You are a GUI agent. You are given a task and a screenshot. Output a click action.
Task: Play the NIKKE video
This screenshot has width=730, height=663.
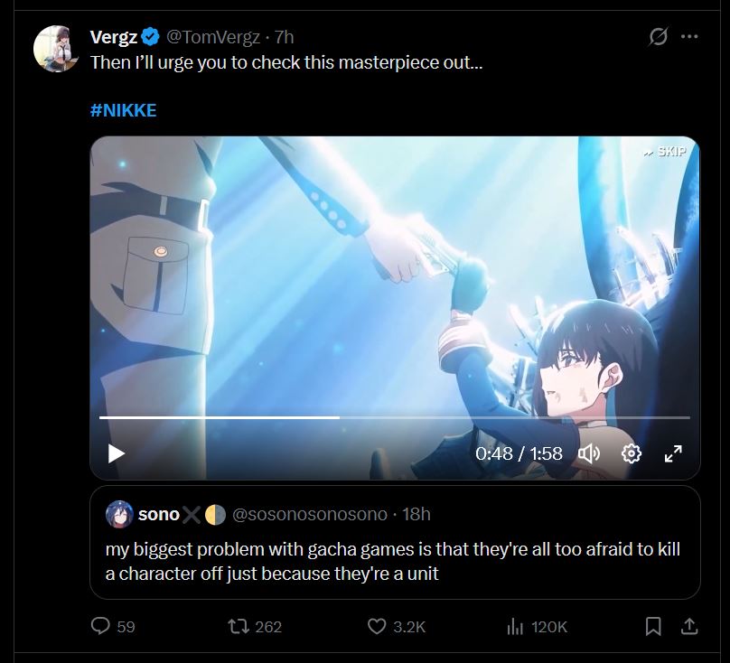click(x=117, y=453)
